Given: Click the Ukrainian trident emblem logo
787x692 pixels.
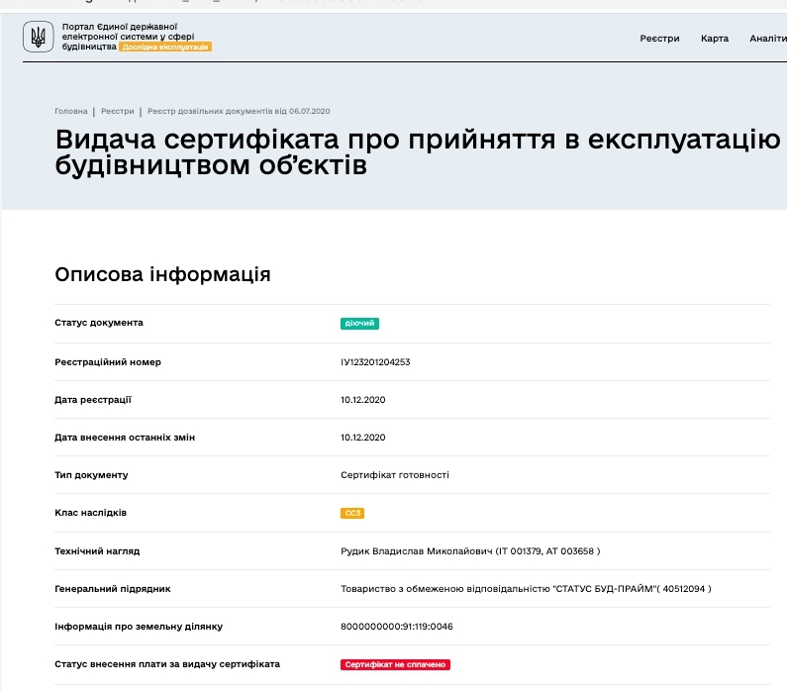Looking at the screenshot, I should click(x=39, y=37).
